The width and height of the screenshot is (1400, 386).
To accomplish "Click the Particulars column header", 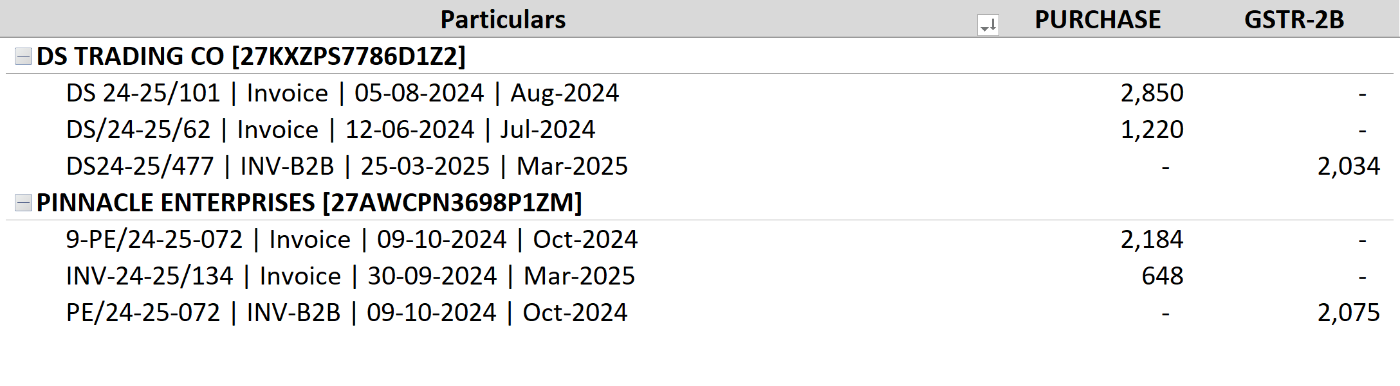I will coord(502,19).
